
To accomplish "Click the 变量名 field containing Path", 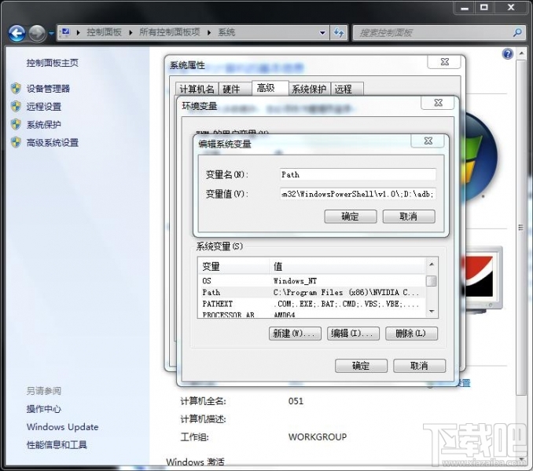I will 358,174.
